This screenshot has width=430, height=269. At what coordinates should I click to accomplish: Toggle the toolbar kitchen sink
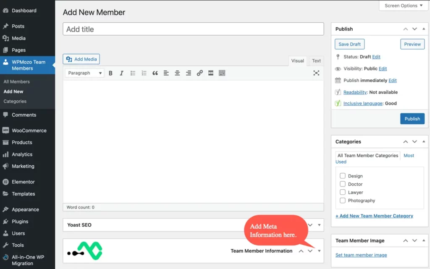pyautogui.click(x=222, y=73)
